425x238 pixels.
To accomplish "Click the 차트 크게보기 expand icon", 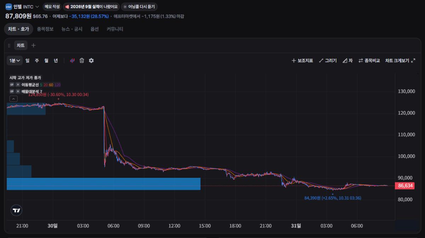I will (413, 61).
